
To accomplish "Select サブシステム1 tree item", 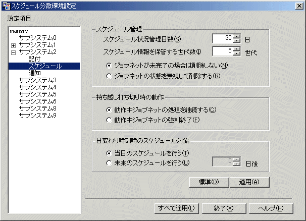I will 37,45.
